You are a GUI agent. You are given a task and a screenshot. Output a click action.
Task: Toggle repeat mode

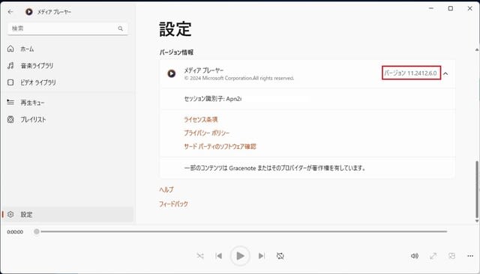pyautogui.click(x=280, y=256)
